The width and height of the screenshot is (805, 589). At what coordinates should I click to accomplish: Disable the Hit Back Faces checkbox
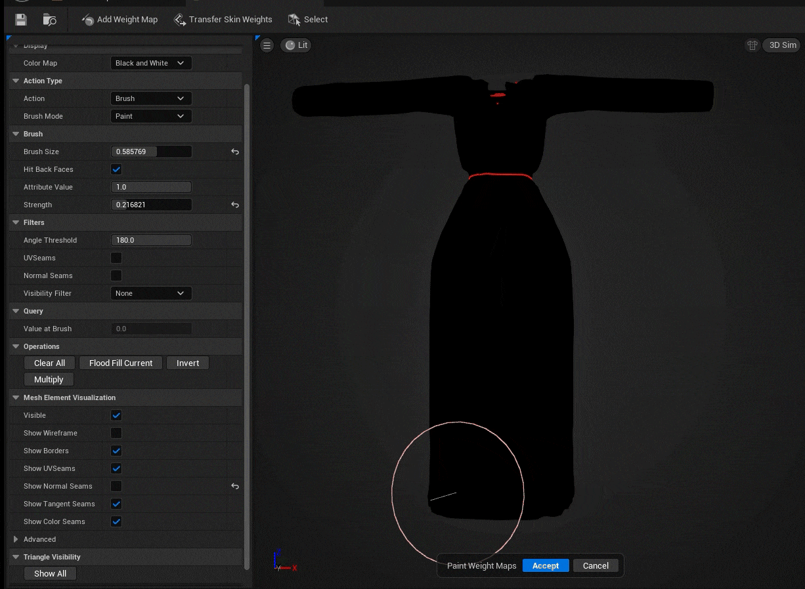(x=116, y=169)
